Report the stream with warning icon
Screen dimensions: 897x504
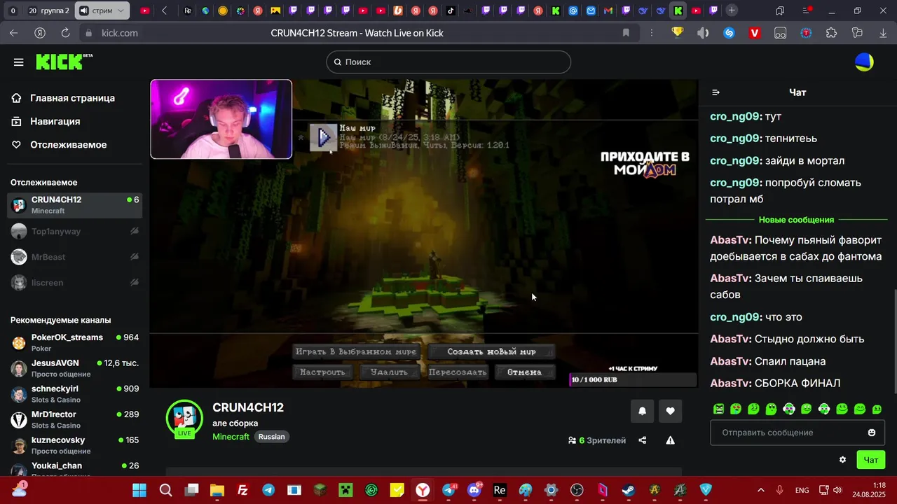(670, 440)
